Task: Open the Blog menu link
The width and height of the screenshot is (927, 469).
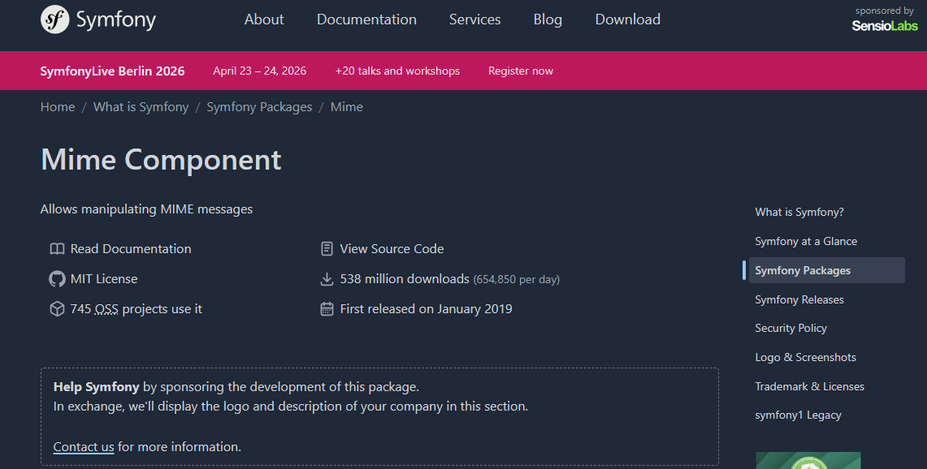Action: pyautogui.click(x=548, y=19)
